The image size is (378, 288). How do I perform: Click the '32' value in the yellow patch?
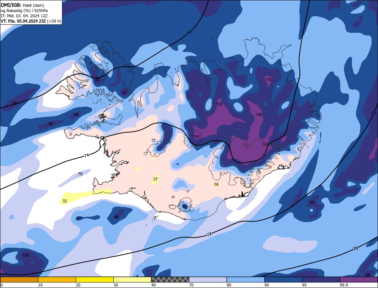click(x=65, y=201)
